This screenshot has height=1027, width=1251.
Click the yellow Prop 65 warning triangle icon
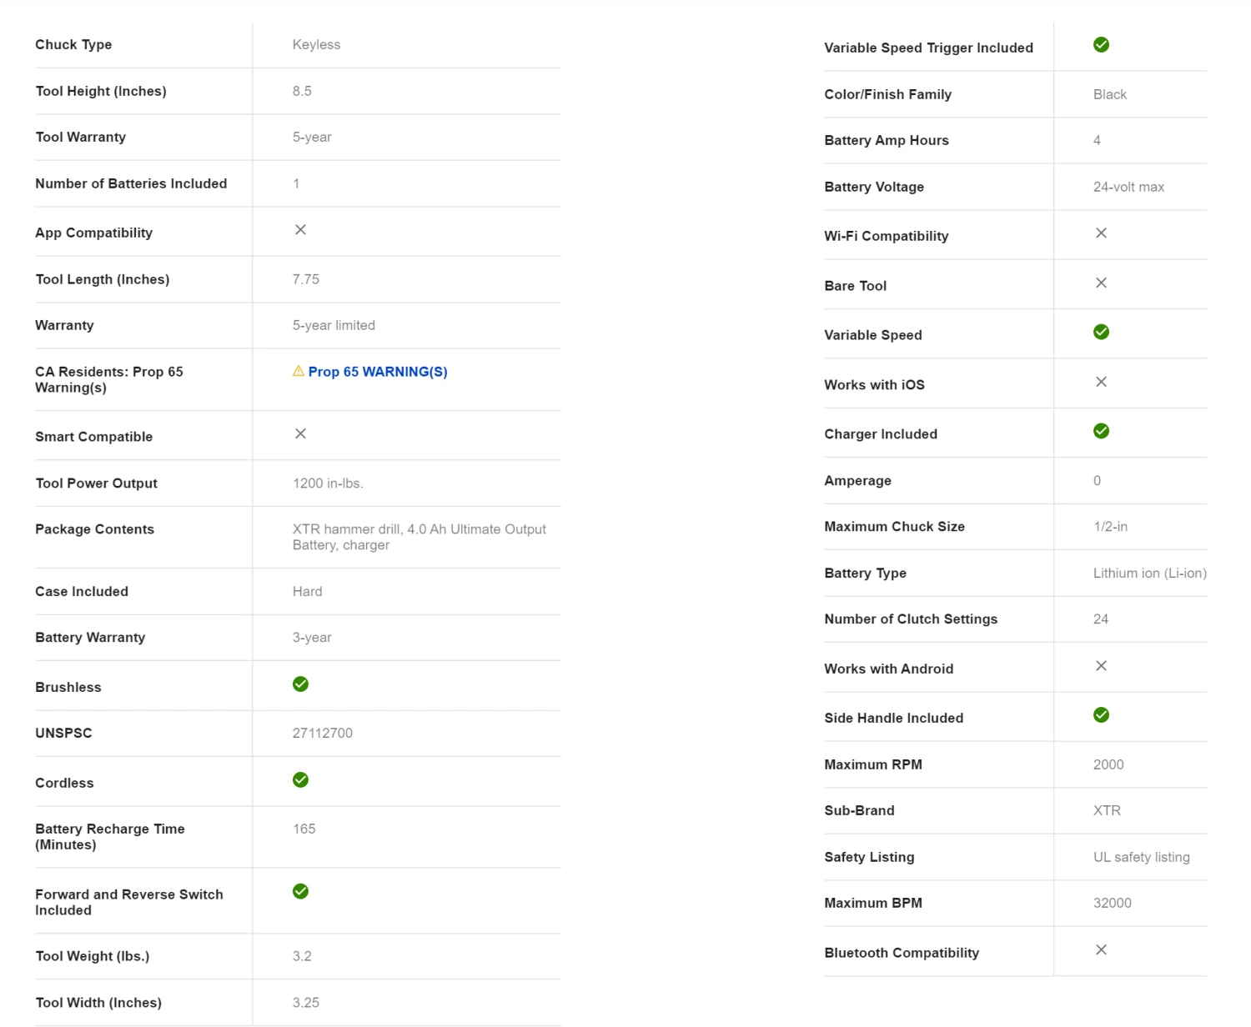299,371
